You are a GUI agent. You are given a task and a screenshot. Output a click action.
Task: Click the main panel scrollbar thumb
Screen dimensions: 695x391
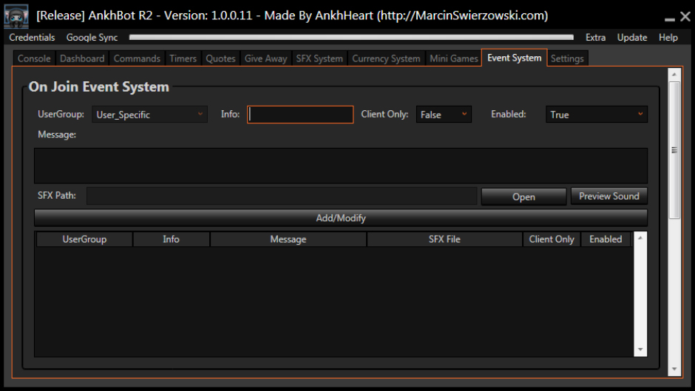(x=674, y=150)
